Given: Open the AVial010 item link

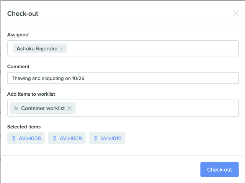Looking at the screenshot, I should pyautogui.click(x=111, y=138).
